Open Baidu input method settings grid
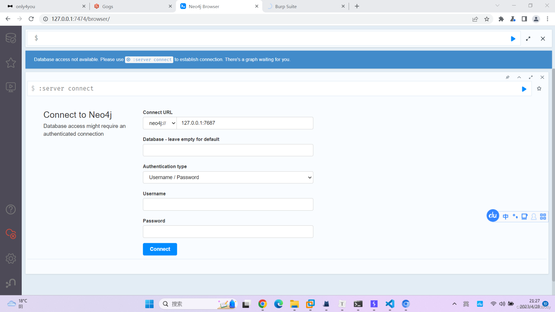Screen dimensions: 555x312 [x=543, y=216]
